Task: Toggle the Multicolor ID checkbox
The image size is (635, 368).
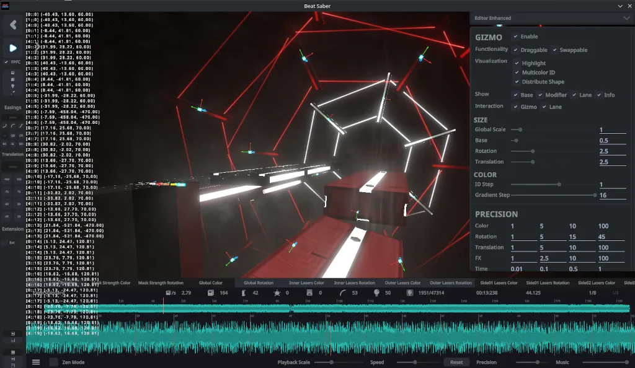Action: coord(517,72)
